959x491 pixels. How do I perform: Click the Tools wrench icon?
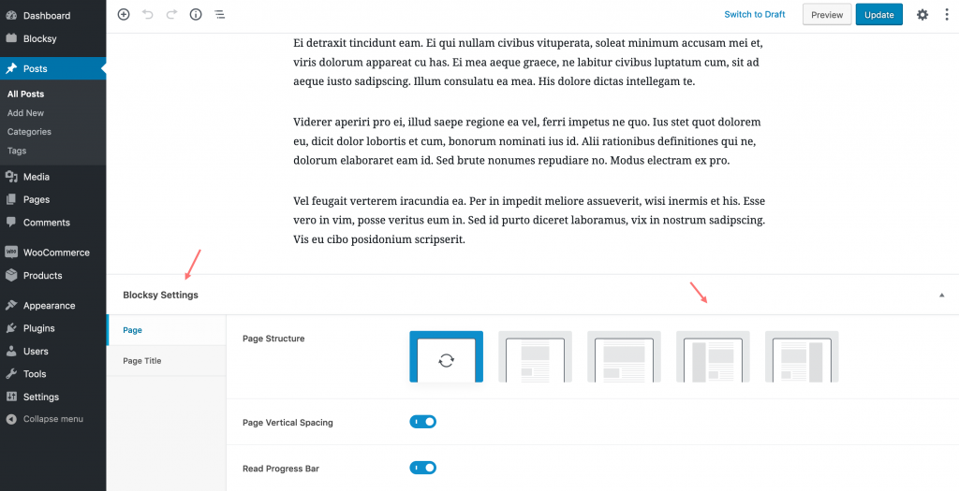tap(11, 374)
